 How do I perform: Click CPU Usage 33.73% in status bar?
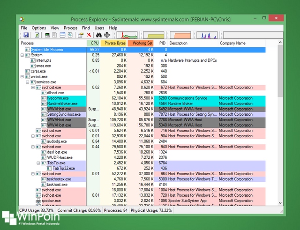coord(37,210)
